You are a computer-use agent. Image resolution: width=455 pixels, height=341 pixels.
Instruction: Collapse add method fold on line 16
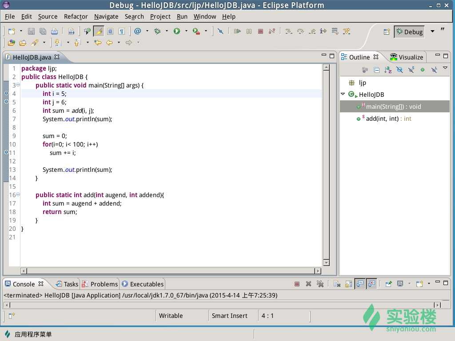pos(18,194)
